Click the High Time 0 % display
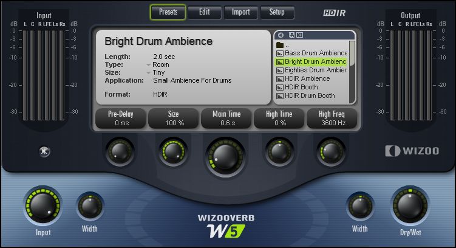This screenshot has height=248, width=456. [x=279, y=118]
